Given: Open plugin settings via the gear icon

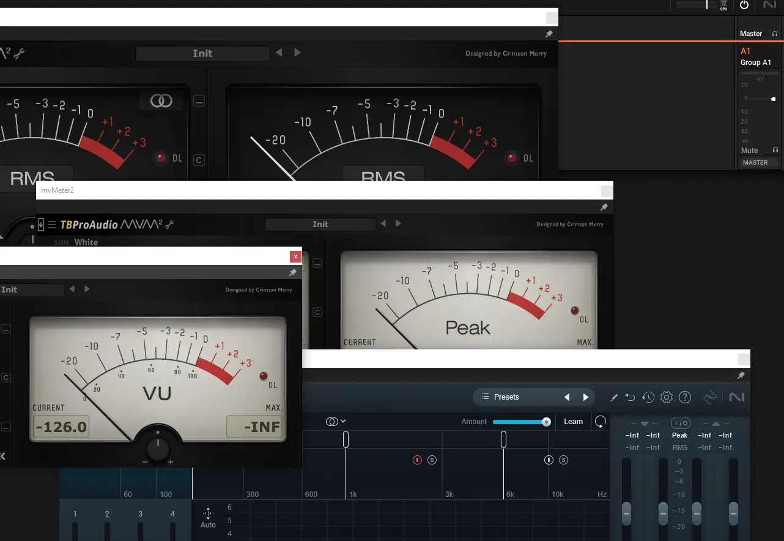Looking at the screenshot, I should (x=666, y=397).
